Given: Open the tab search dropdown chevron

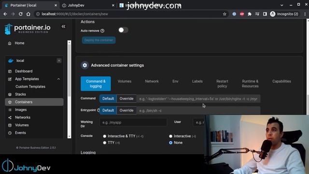Looking at the screenshot, I should point(282,5).
